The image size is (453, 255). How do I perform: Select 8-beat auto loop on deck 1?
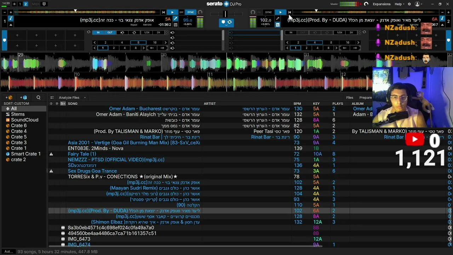pos(138,42)
